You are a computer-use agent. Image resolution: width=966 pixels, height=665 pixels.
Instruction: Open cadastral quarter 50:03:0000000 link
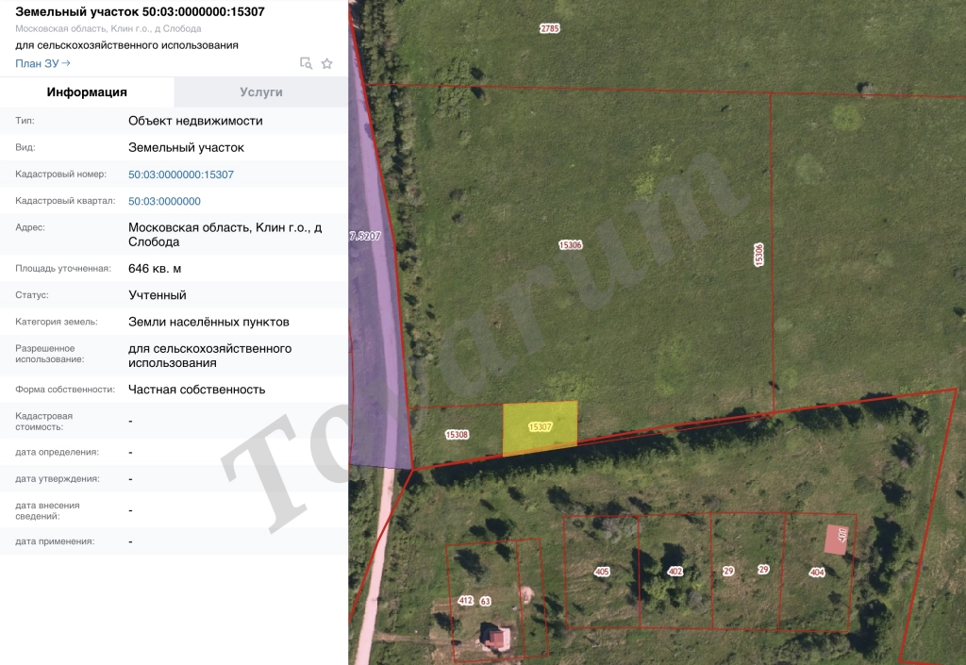[164, 201]
